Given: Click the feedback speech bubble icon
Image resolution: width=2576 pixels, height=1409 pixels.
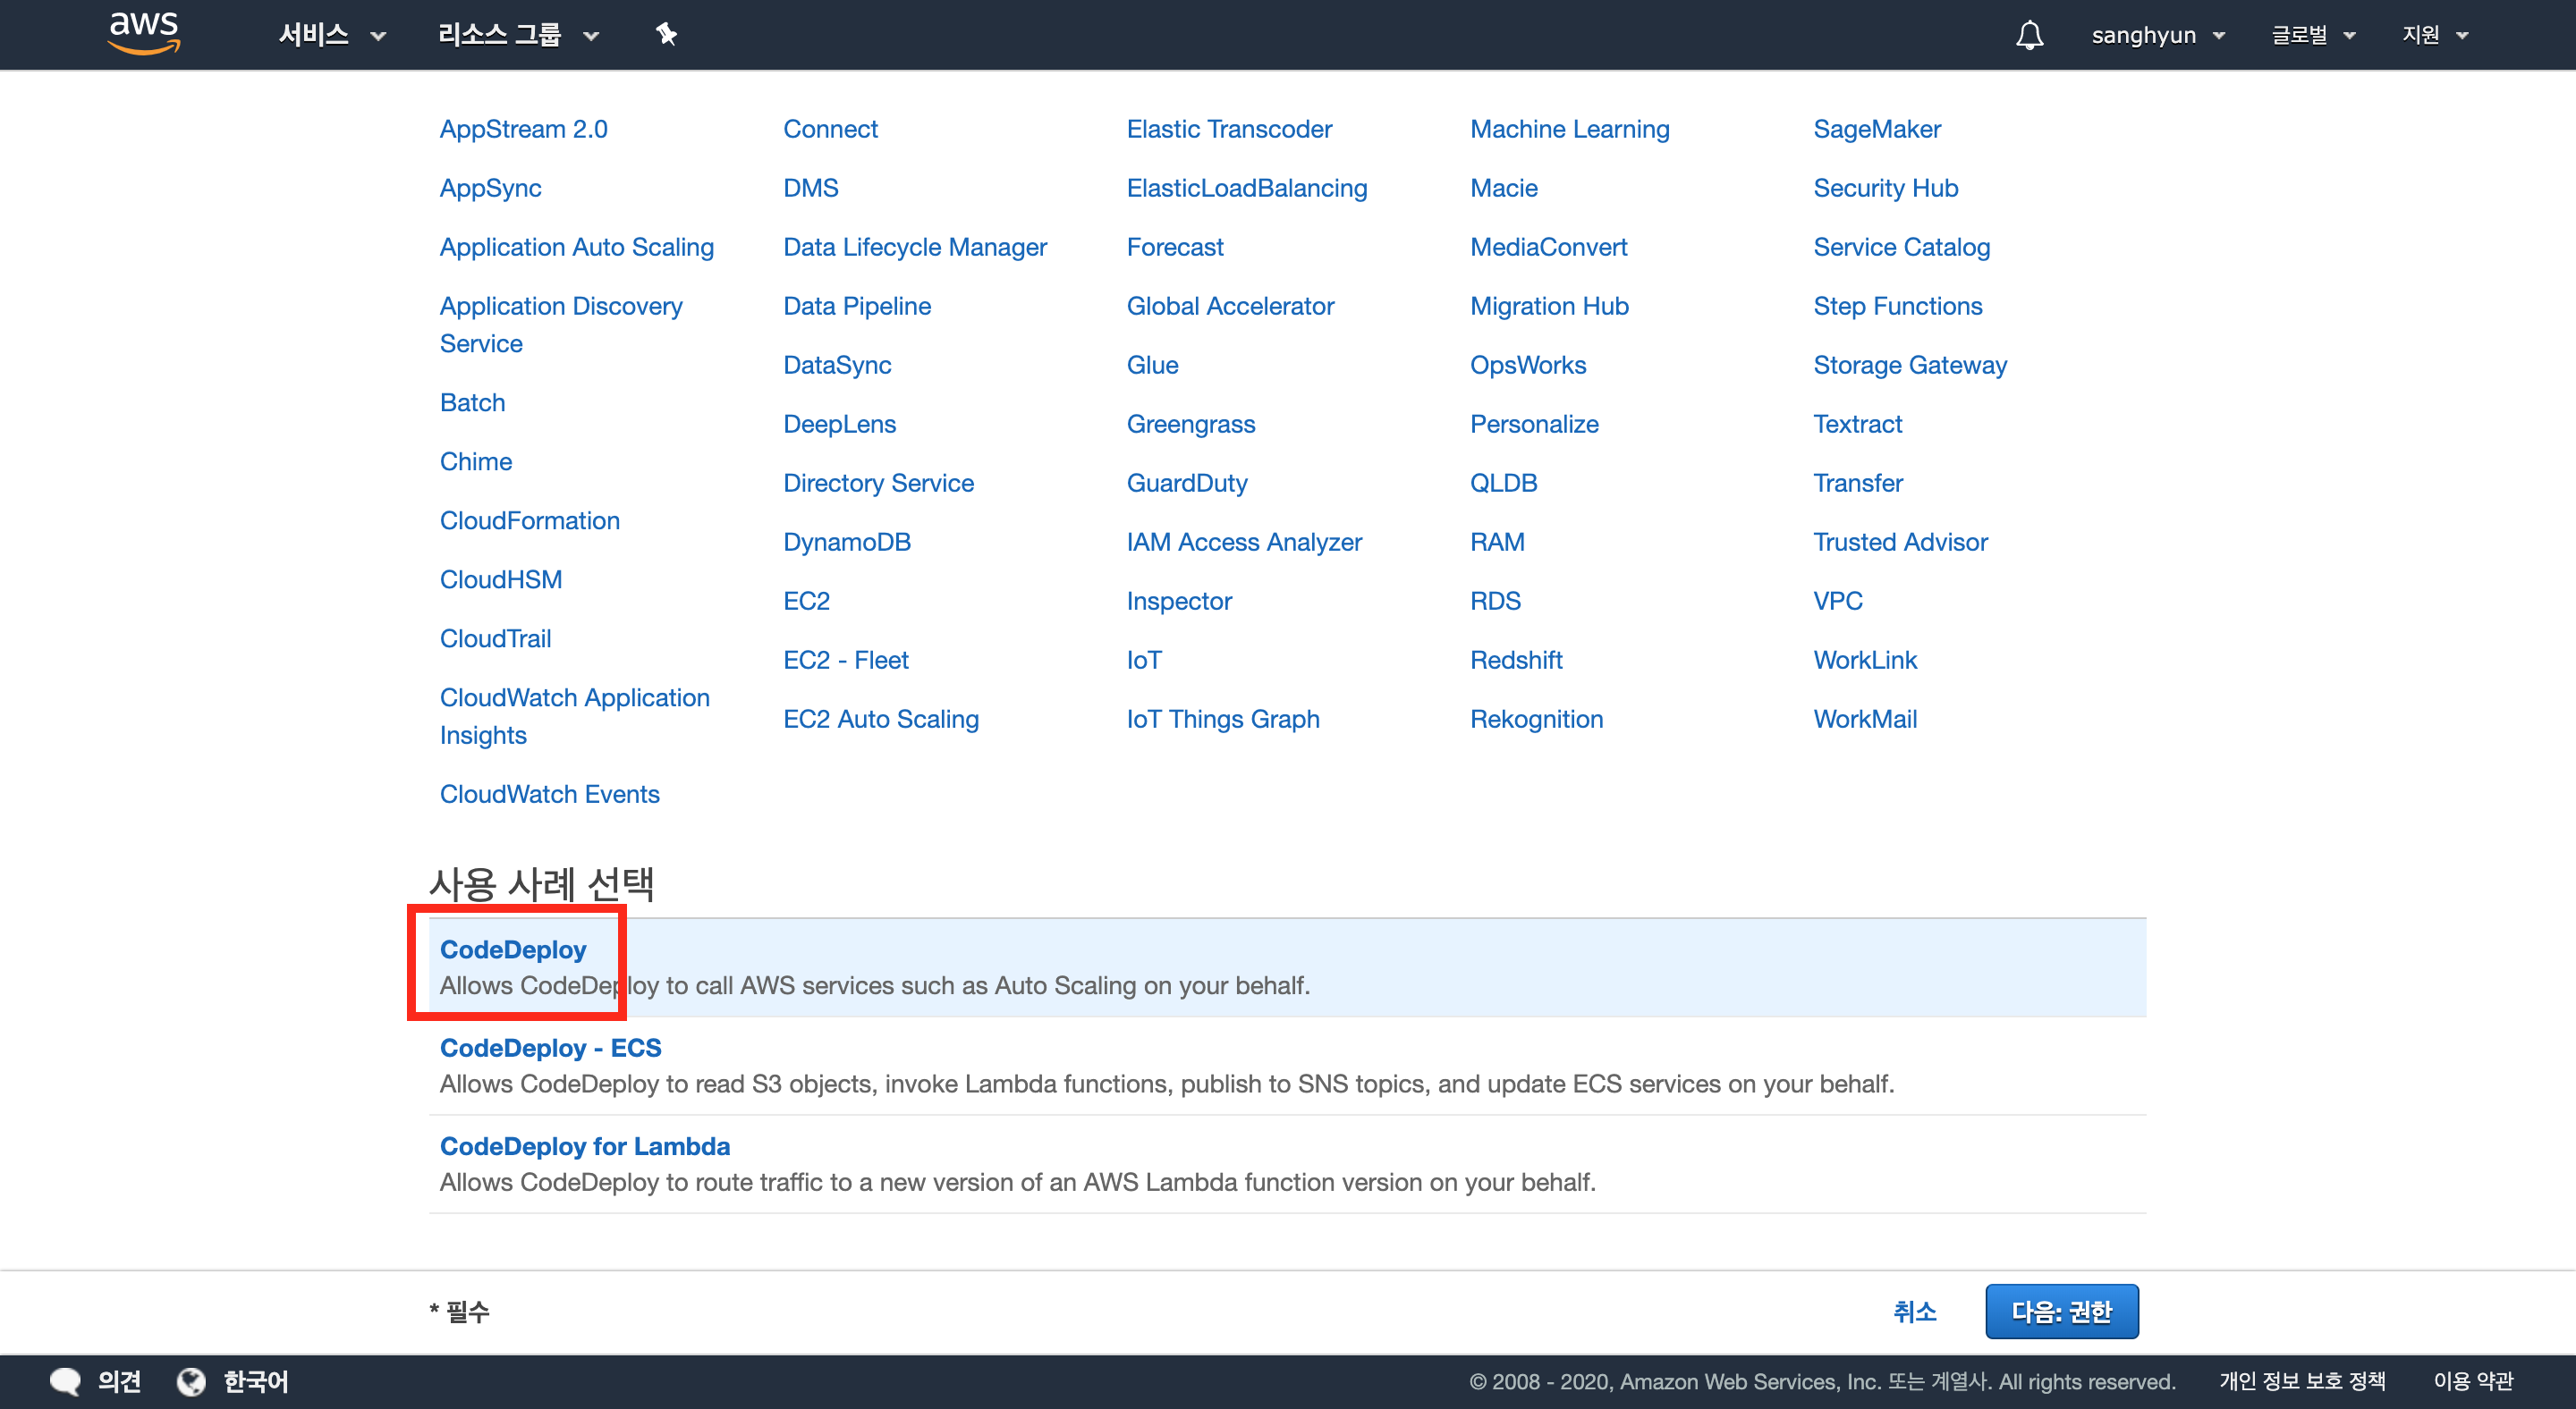Looking at the screenshot, I should [x=65, y=1381].
